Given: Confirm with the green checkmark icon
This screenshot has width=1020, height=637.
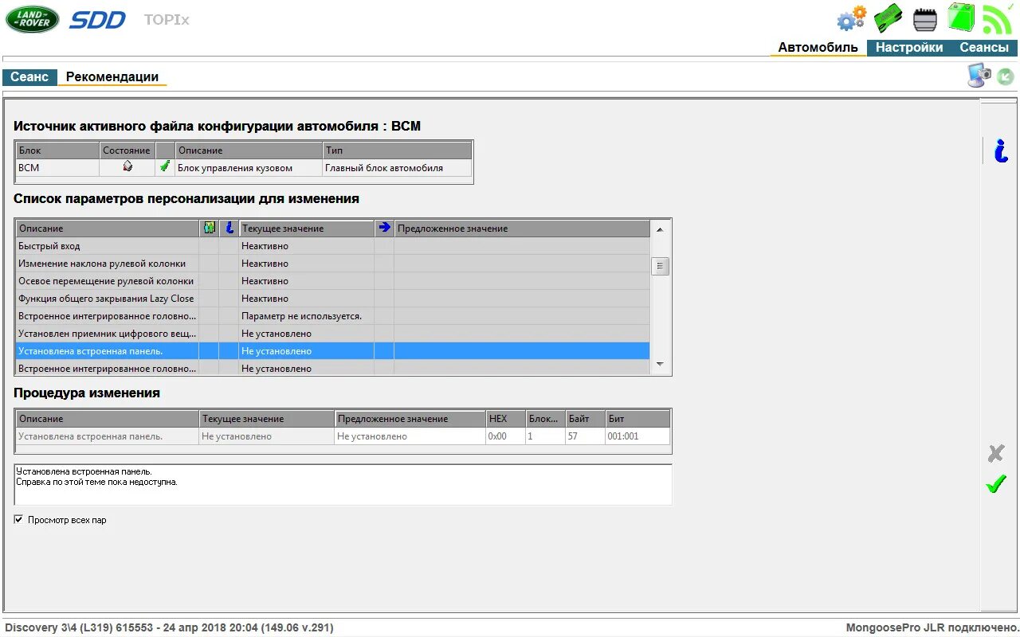Looking at the screenshot, I should pyautogui.click(x=996, y=483).
